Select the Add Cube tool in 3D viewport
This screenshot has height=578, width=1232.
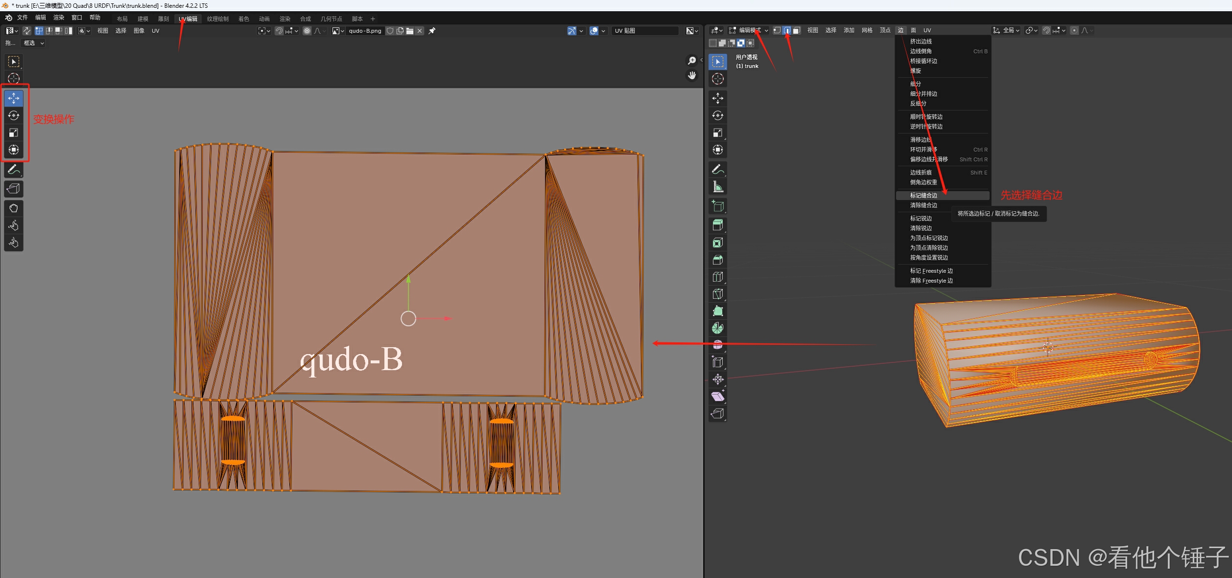(x=718, y=206)
